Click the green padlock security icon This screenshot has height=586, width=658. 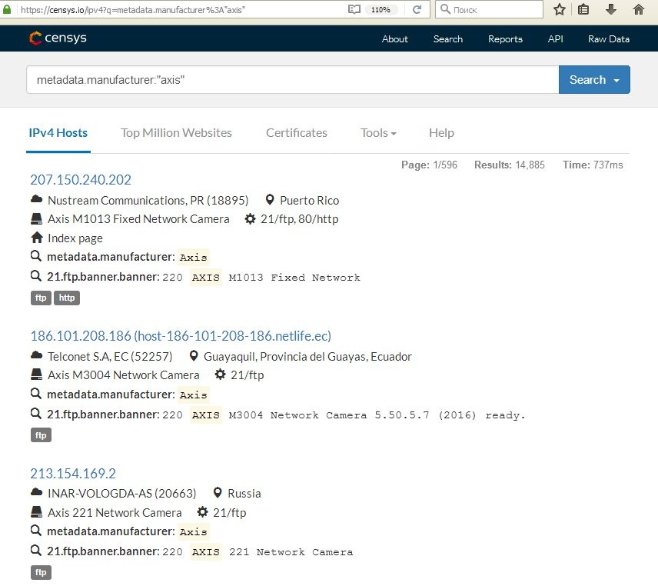click(x=7, y=9)
